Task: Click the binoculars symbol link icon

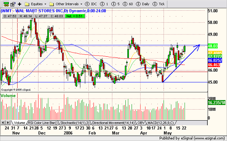Action: (x=6, y=4)
